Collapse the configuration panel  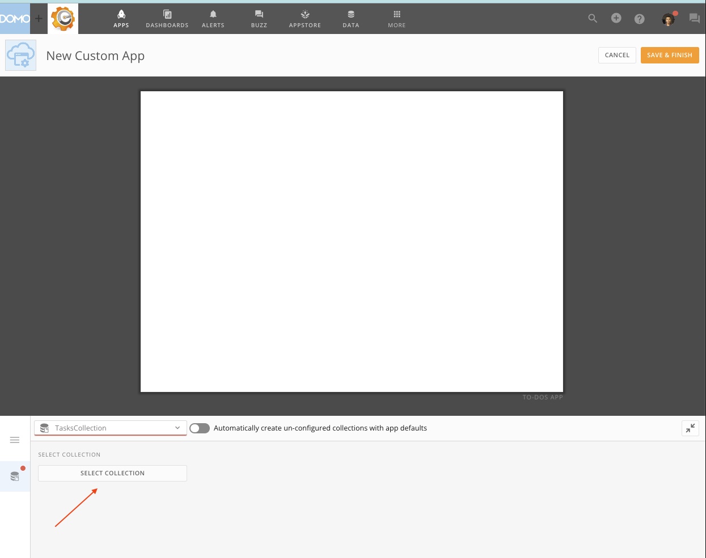(x=690, y=428)
